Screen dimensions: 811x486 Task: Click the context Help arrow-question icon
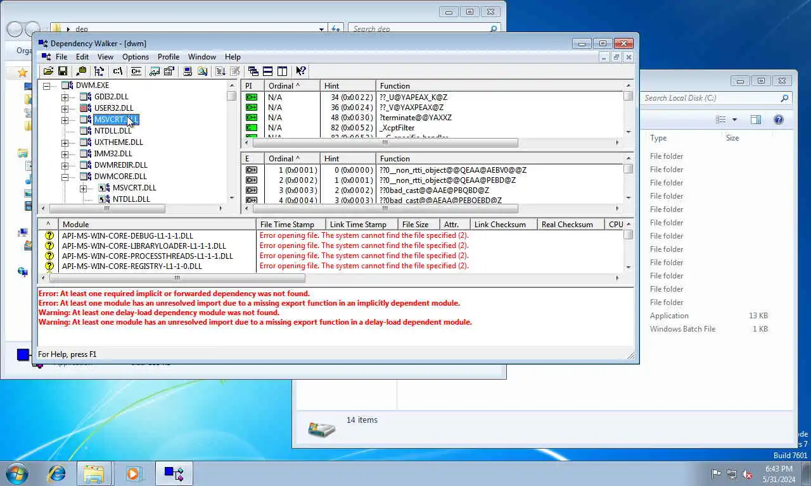[301, 72]
